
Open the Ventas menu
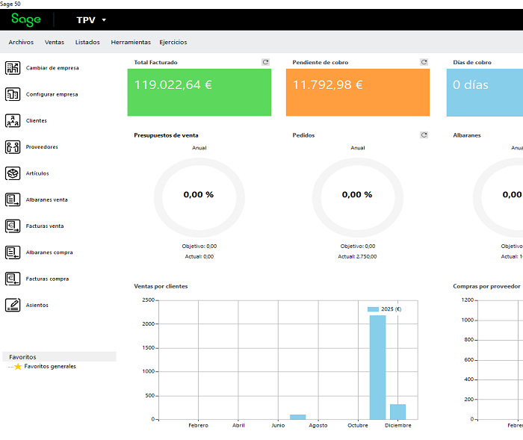(x=55, y=43)
